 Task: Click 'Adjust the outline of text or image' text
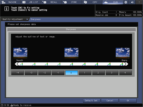(35, 37)
